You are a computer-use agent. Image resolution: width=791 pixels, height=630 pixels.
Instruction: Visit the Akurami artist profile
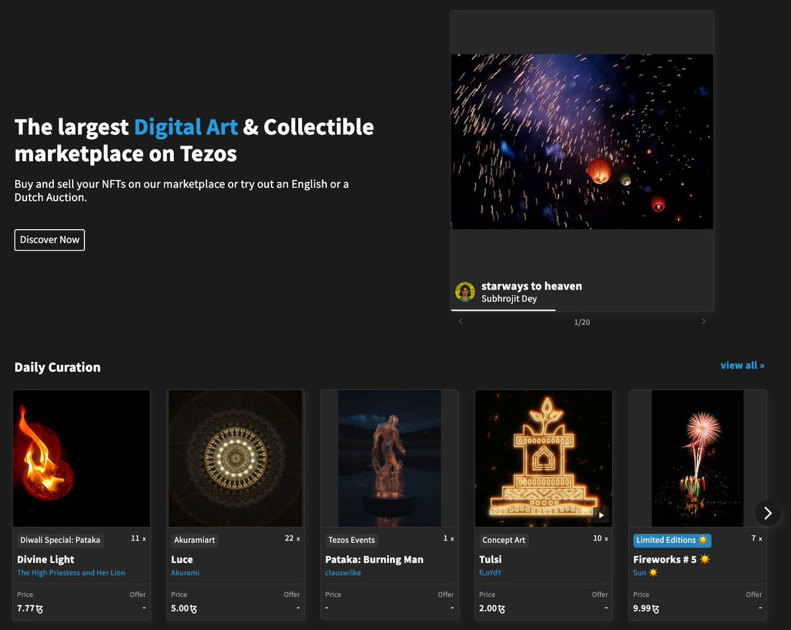[x=185, y=573]
